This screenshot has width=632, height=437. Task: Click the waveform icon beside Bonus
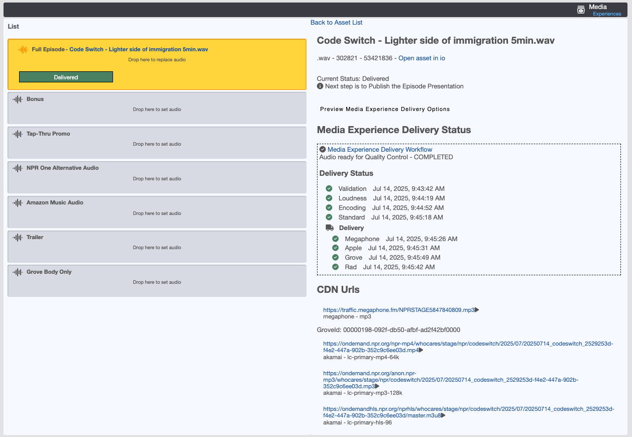(x=18, y=99)
